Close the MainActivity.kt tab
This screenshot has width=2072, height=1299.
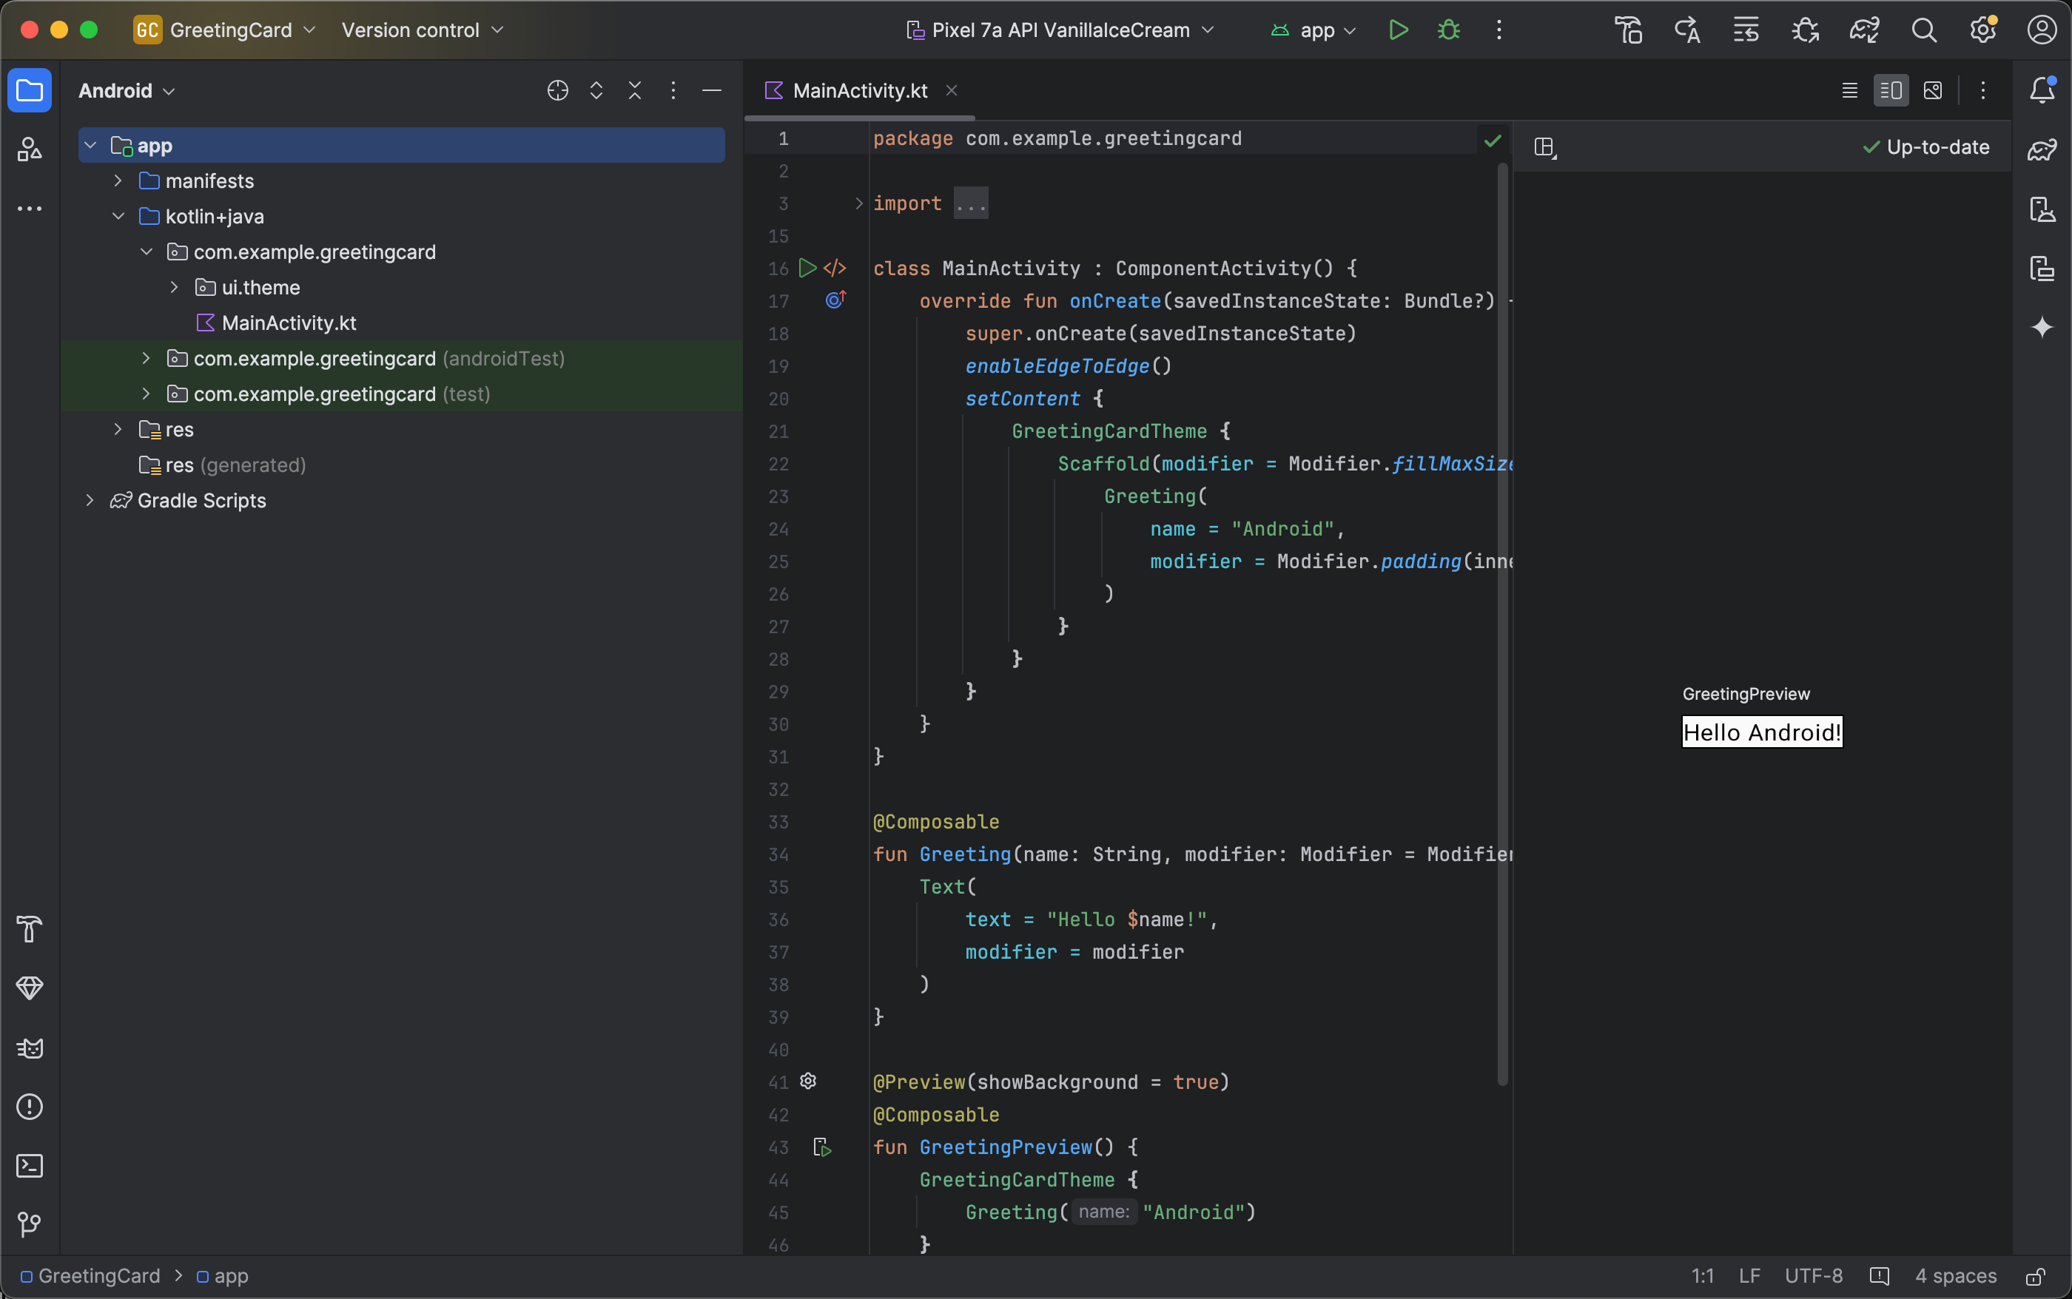pos(952,90)
